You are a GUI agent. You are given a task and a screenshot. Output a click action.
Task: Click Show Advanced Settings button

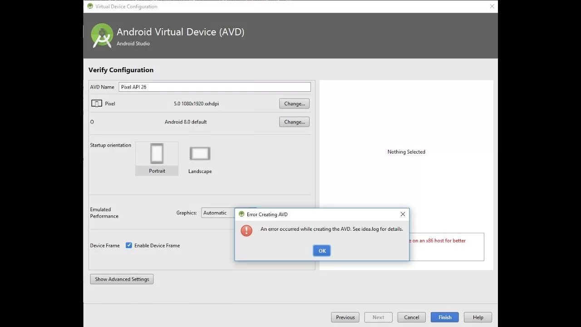(x=122, y=279)
